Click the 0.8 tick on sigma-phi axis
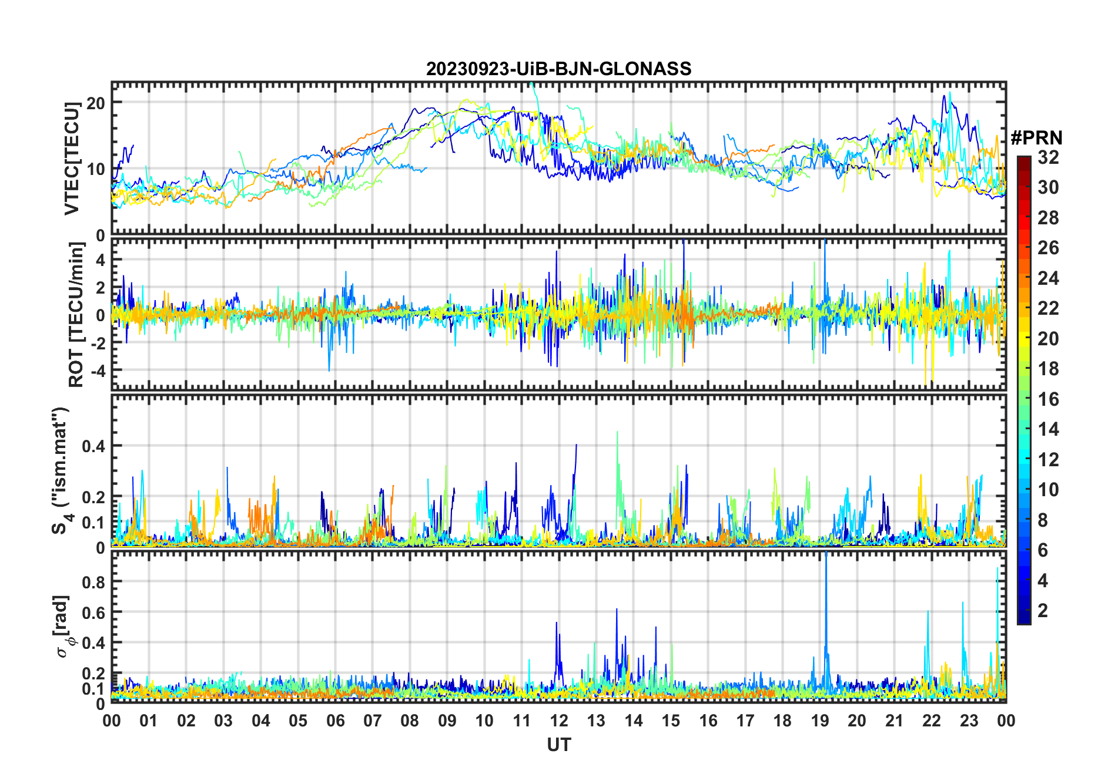The width and height of the screenshot is (1118, 781). (x=93, y=582)
